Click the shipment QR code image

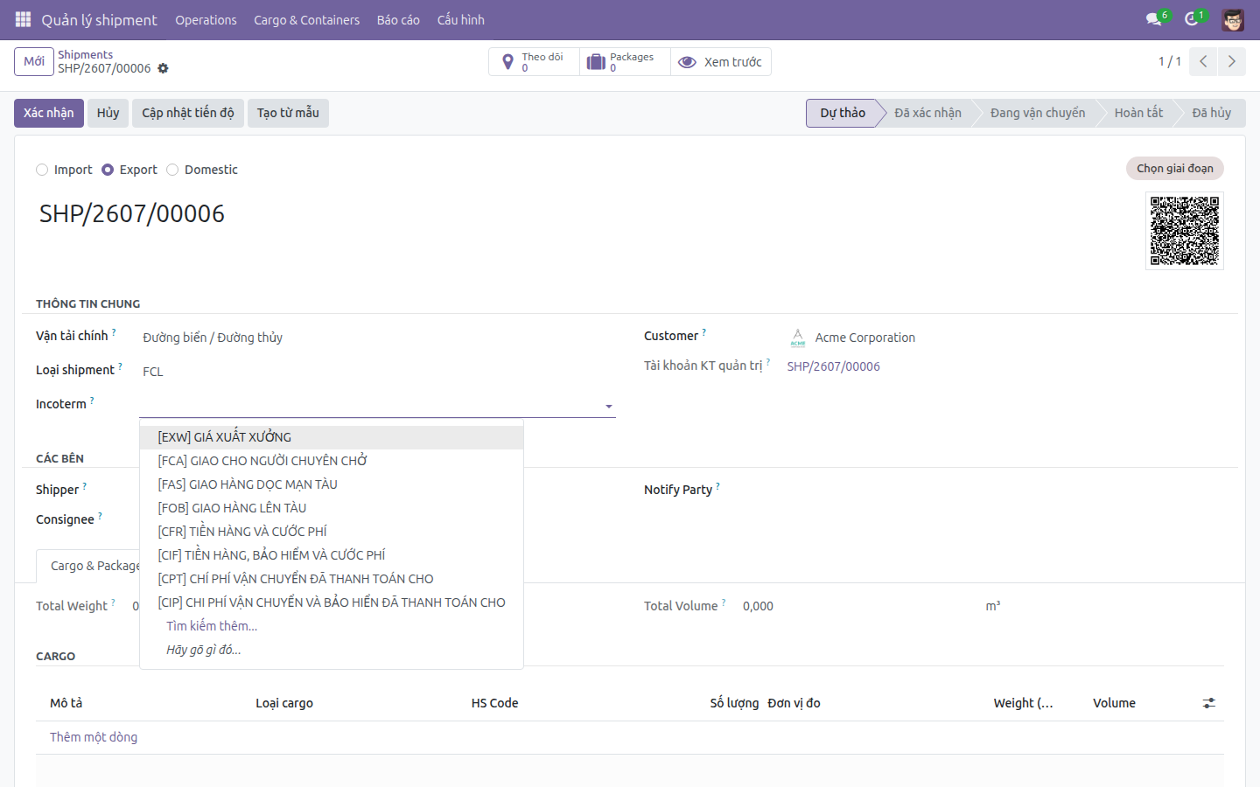[1185, 231]
